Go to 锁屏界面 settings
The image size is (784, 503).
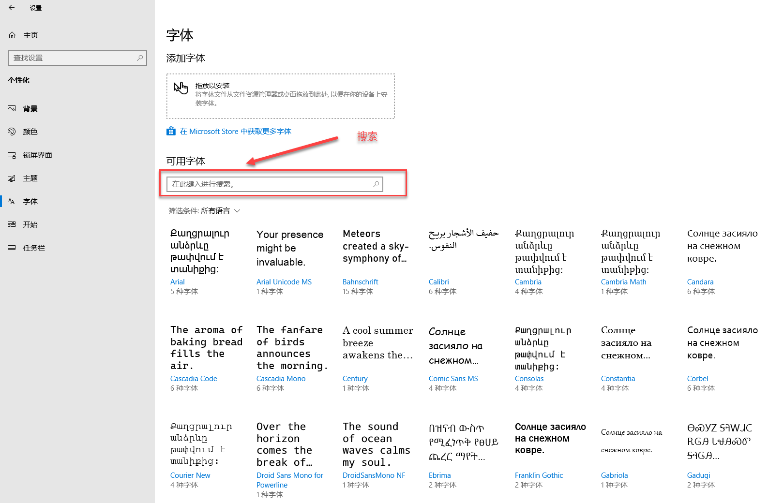[77, 155]
